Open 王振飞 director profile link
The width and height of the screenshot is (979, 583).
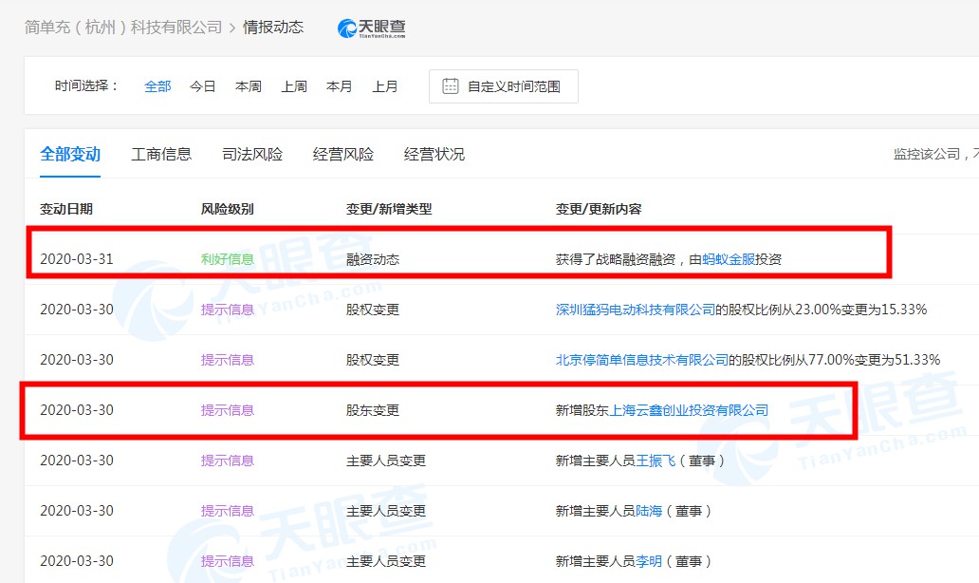pyautogui.click(x=656, y=461)
